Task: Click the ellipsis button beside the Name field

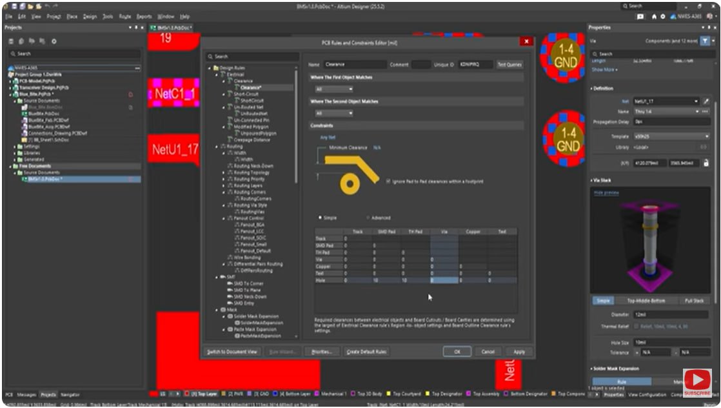Action: point(705,112)
